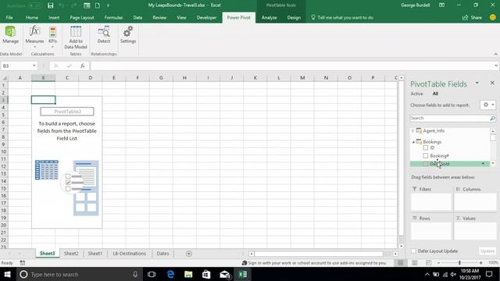This screenshot has height=281, width=500.
Task: Click the field search magnifier icon
Action: [x=492, y=118]
